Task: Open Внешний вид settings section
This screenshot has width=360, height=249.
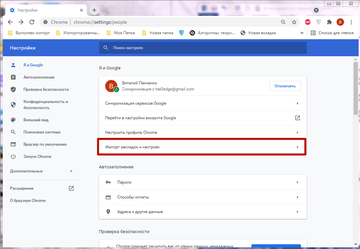Action: point(36,120)
